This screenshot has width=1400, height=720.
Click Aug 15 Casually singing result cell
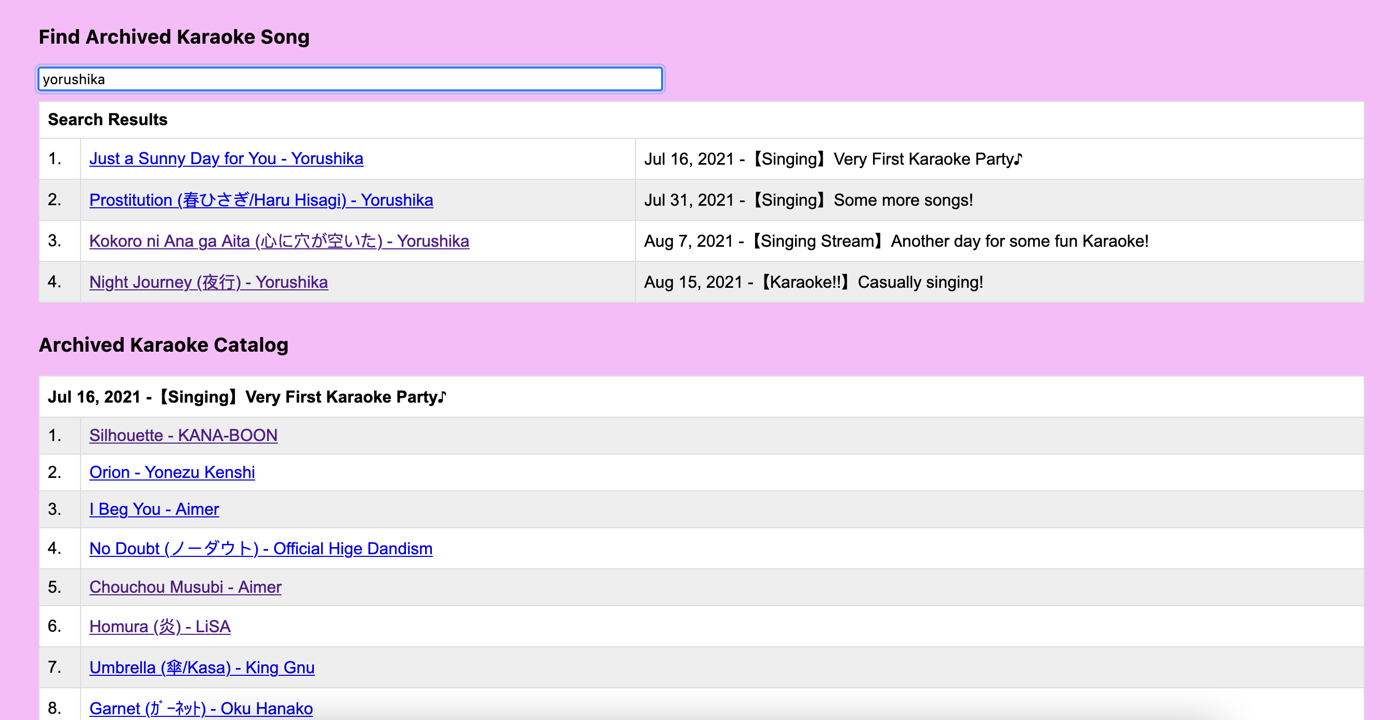pyautogui.click(x=813, y=282)
